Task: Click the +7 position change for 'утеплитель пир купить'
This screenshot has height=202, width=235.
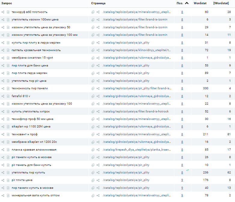Action: pyautogui.click(x=187, y=170)
